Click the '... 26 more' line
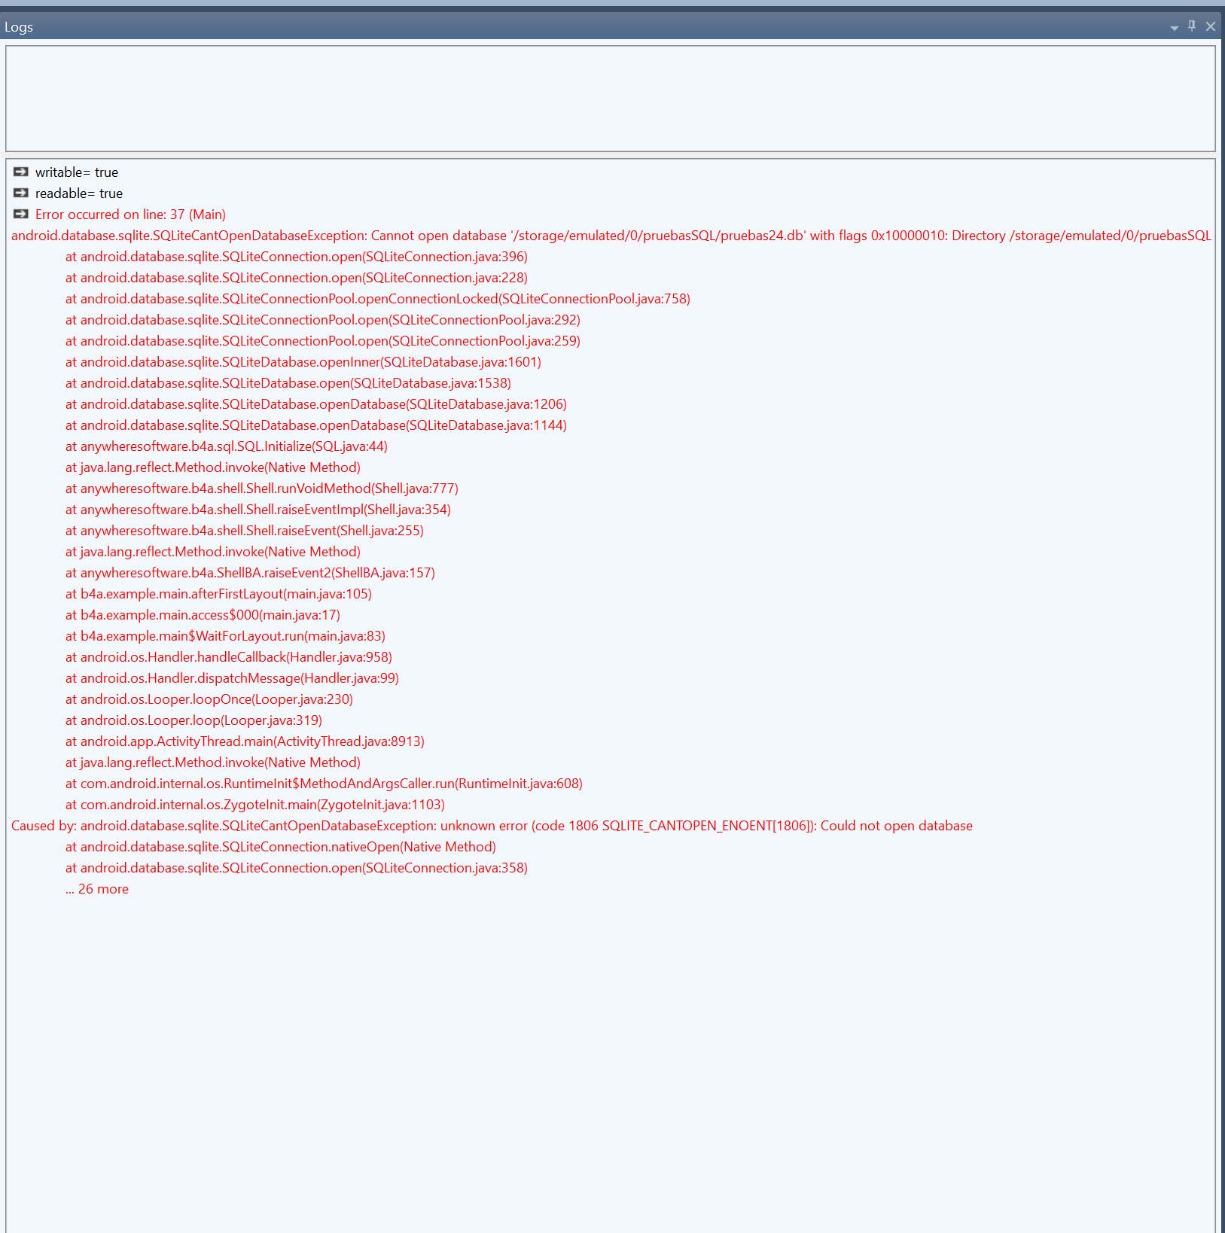Image resolution: width=1225 pixels, height=1233 pixels. [x=97, y=889]
